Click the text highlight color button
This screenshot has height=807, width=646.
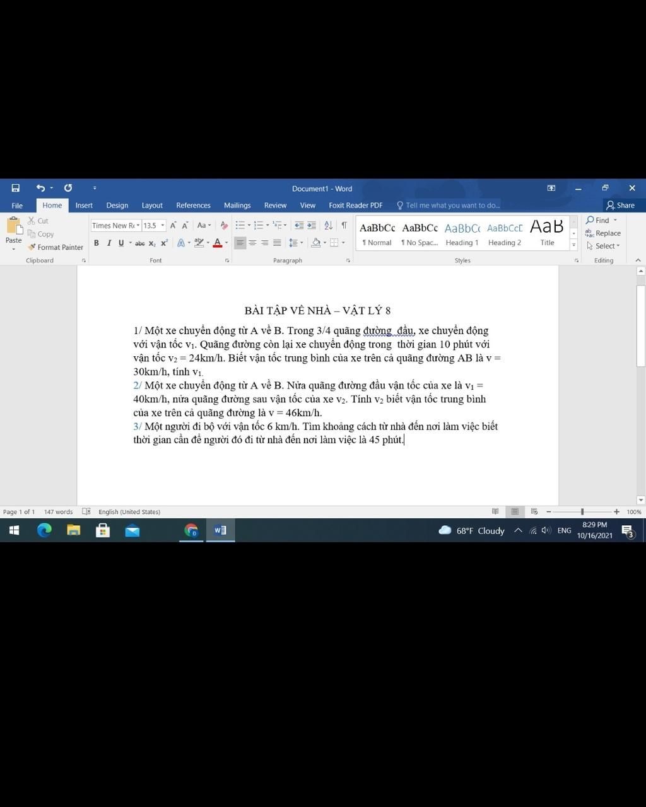pyautogui.click(x=199, y=243)
